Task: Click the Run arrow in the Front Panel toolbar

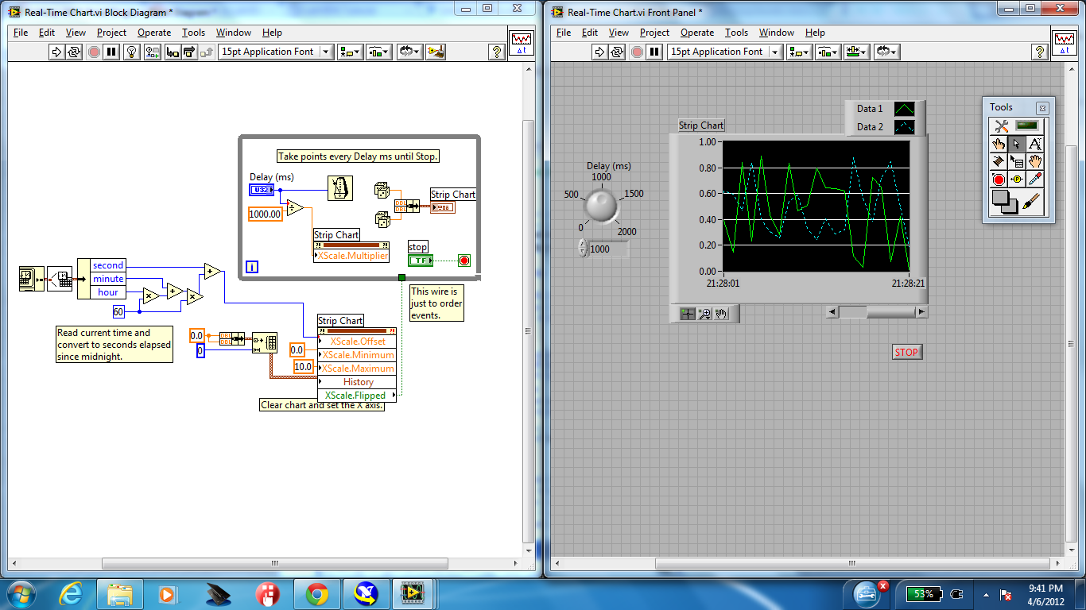Action: [599, 52]
